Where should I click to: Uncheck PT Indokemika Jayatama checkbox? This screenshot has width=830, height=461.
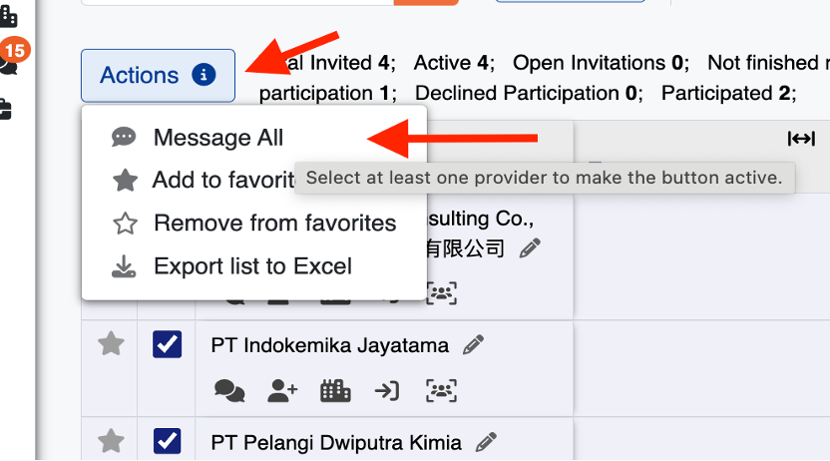click(168, 344)
